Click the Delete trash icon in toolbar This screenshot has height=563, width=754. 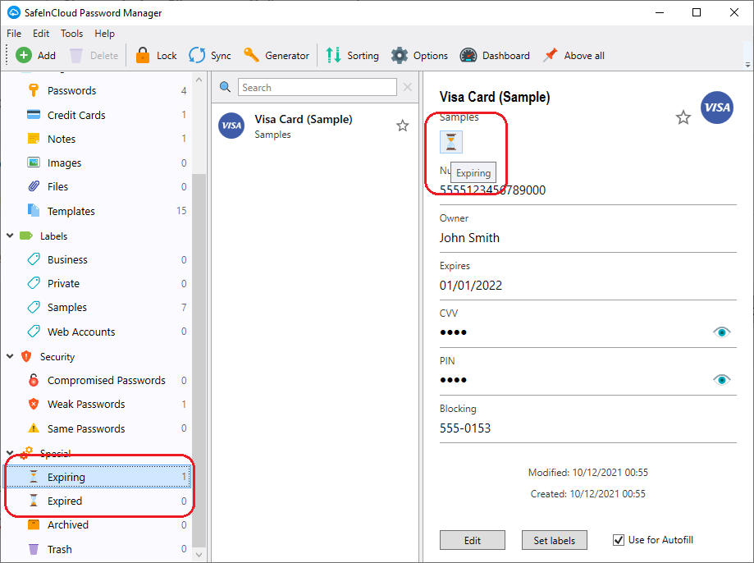(x=76, y=55)
